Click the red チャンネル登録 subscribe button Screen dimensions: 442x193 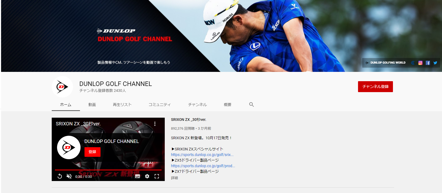[375, 87]
